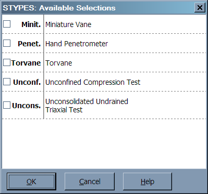Click the bold Penet. label

[x=29, y=44]
